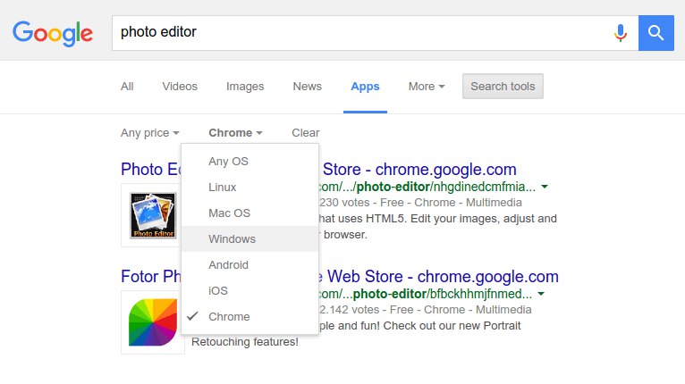Screen dimensions: 685x384
Task: Choose iOS from the OS list
Action: coord(249,290)
